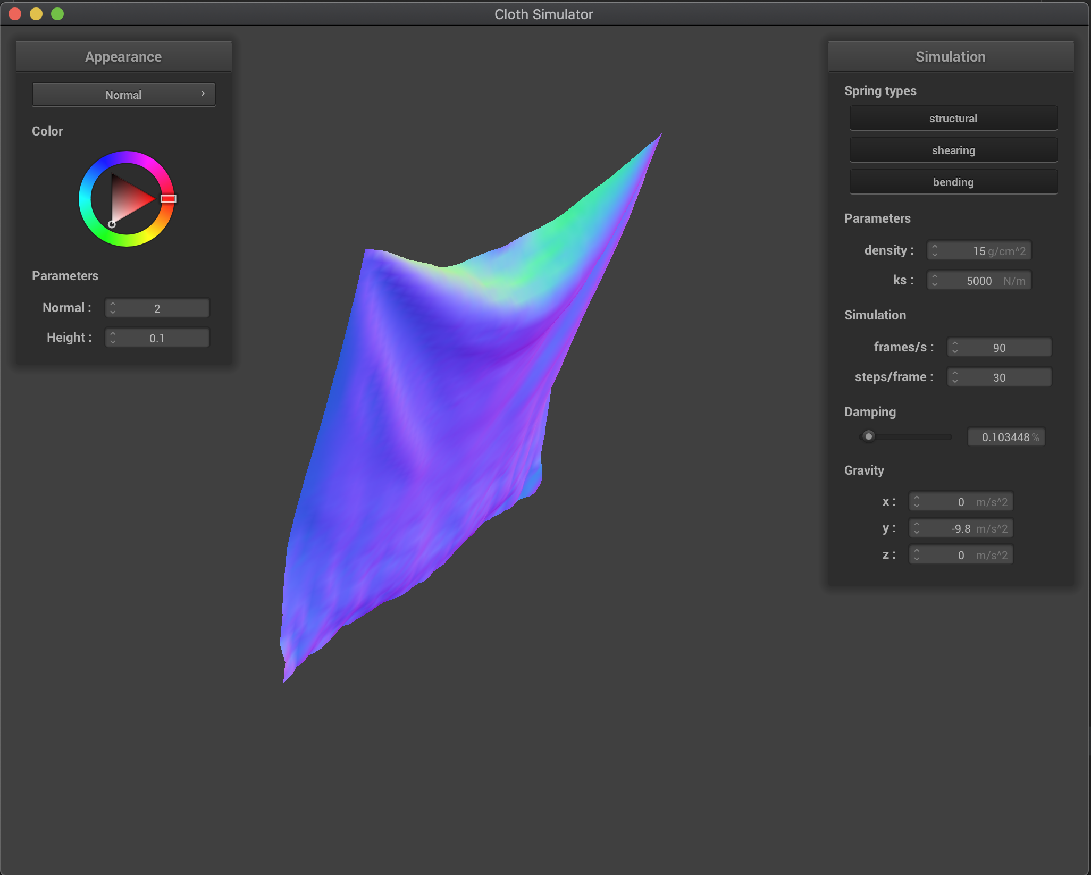Click the Simulation panel header
This screenshot has height=875, width=1091.
coord(950,57)
